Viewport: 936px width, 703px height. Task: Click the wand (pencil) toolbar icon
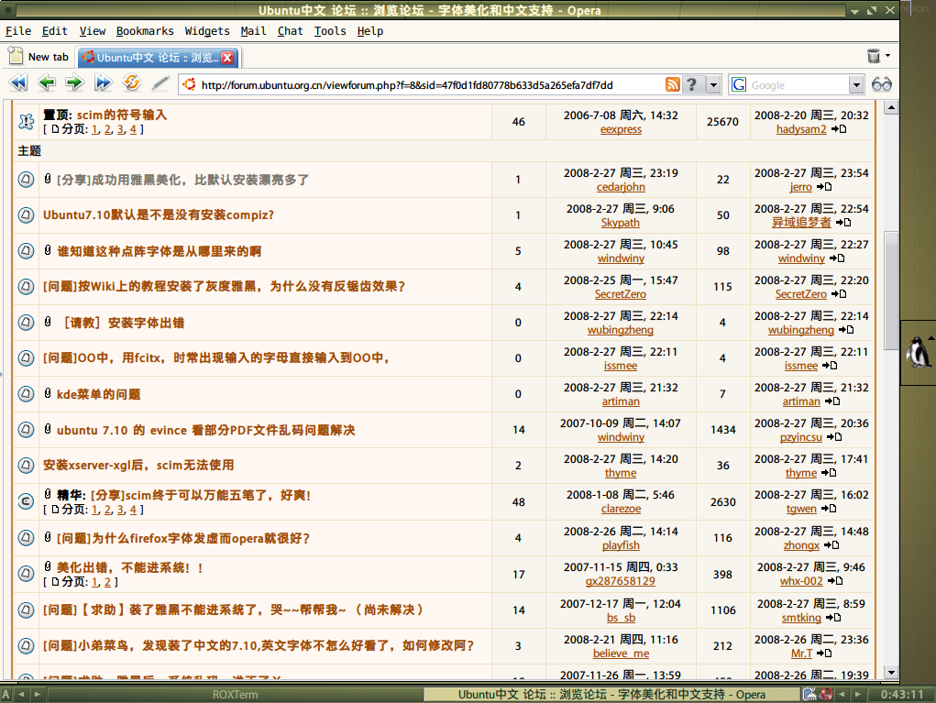[x=160, y=83]
